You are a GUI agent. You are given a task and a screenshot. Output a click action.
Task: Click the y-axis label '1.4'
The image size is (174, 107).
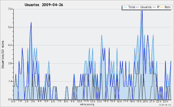point(10,82)
